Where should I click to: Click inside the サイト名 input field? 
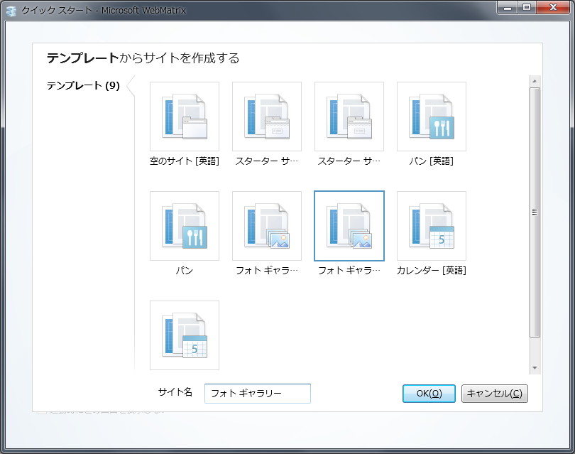coord(257,393)
